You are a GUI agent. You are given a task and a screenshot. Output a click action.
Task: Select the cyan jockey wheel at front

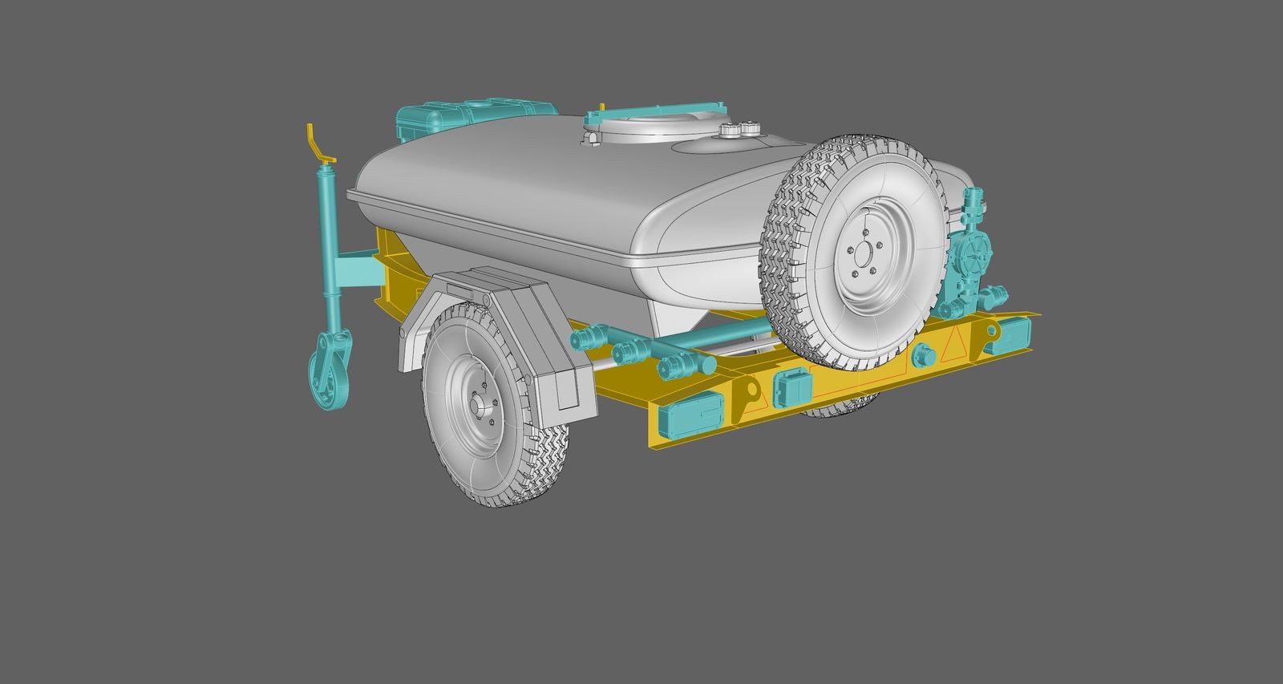click(x=329, y=371)
